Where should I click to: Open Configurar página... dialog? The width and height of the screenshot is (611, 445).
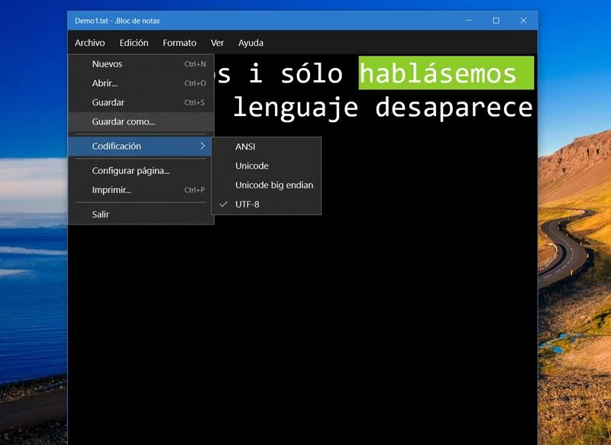point(131,171)
